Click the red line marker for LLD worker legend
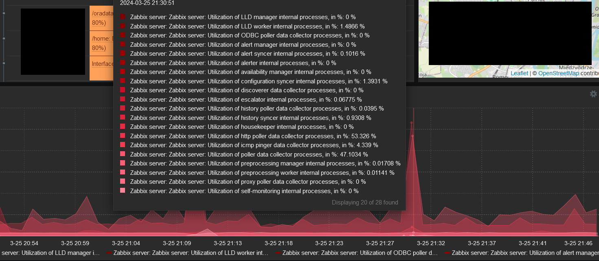The width and height of the screenshot is (599, 261). pos(110,252)
